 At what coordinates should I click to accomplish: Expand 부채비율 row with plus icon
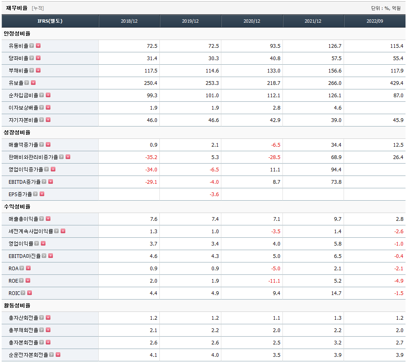38,70
